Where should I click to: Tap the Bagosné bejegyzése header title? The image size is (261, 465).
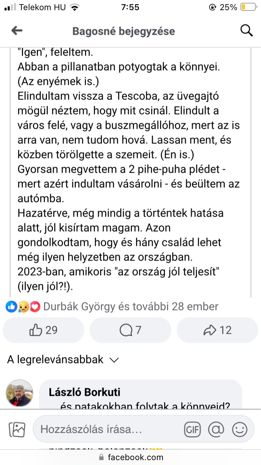point(124,31)
